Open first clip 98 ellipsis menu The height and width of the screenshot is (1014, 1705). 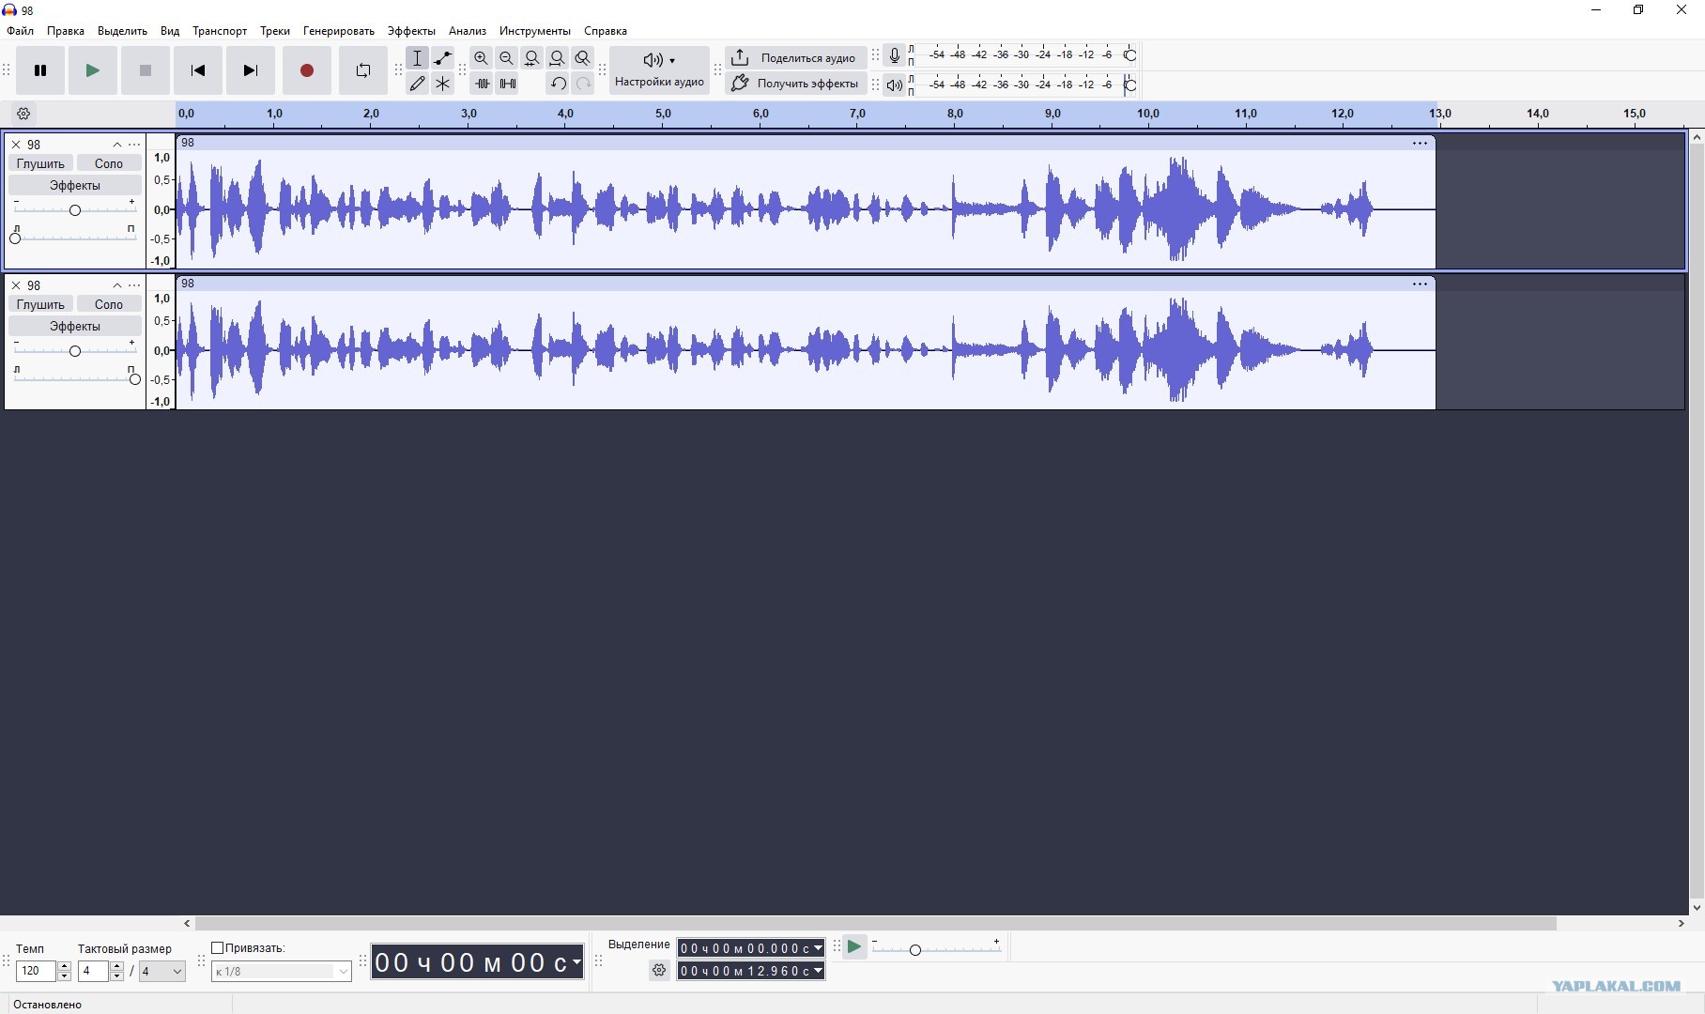tap(1420, 143)
